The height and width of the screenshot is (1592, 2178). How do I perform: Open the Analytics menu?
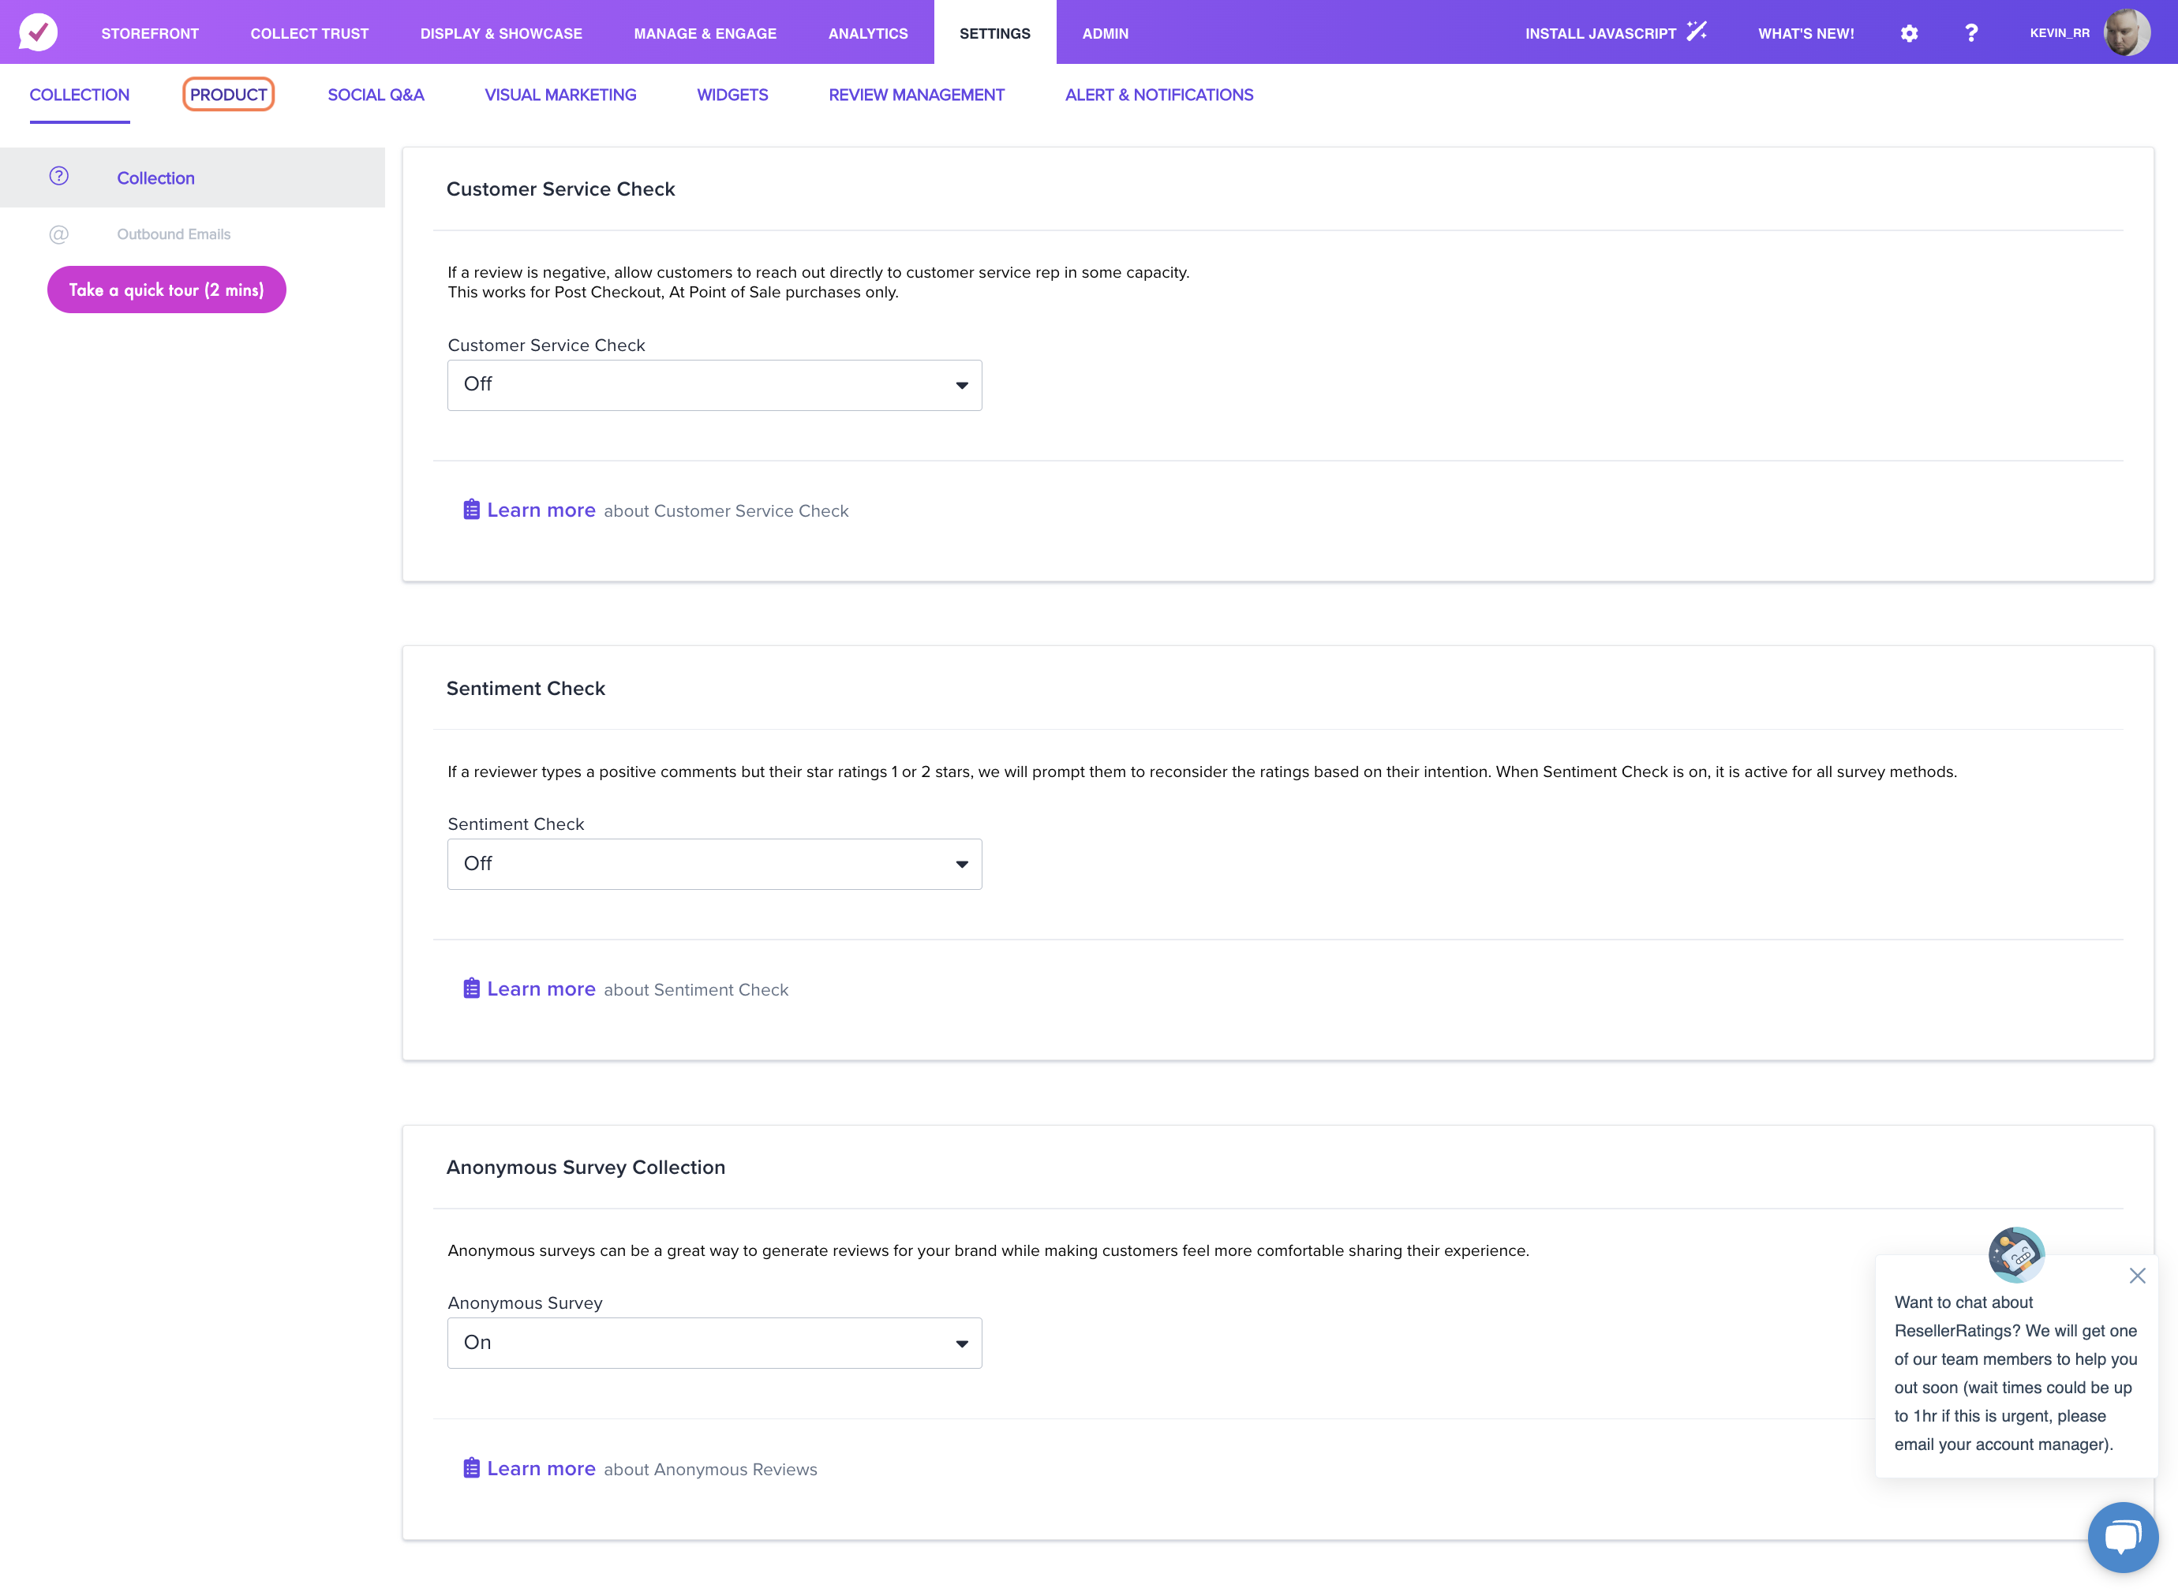(867, 33)
